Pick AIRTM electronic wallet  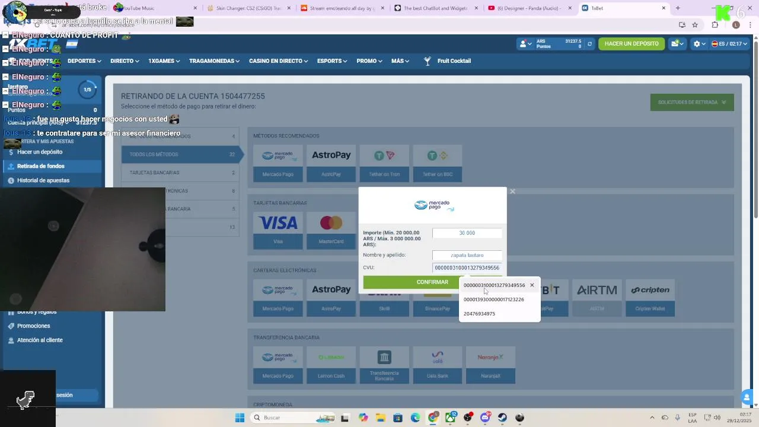(x=597, y=297)
